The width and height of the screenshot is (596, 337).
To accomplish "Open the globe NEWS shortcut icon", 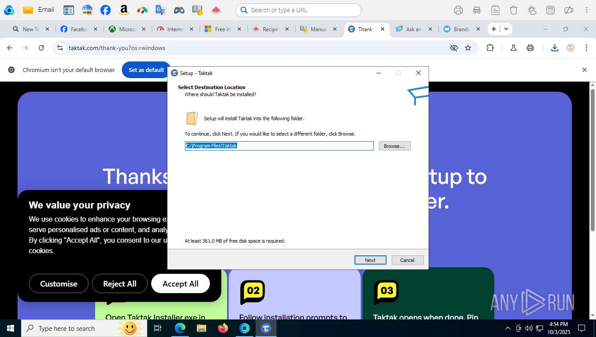I will click(x=87, y=10).
